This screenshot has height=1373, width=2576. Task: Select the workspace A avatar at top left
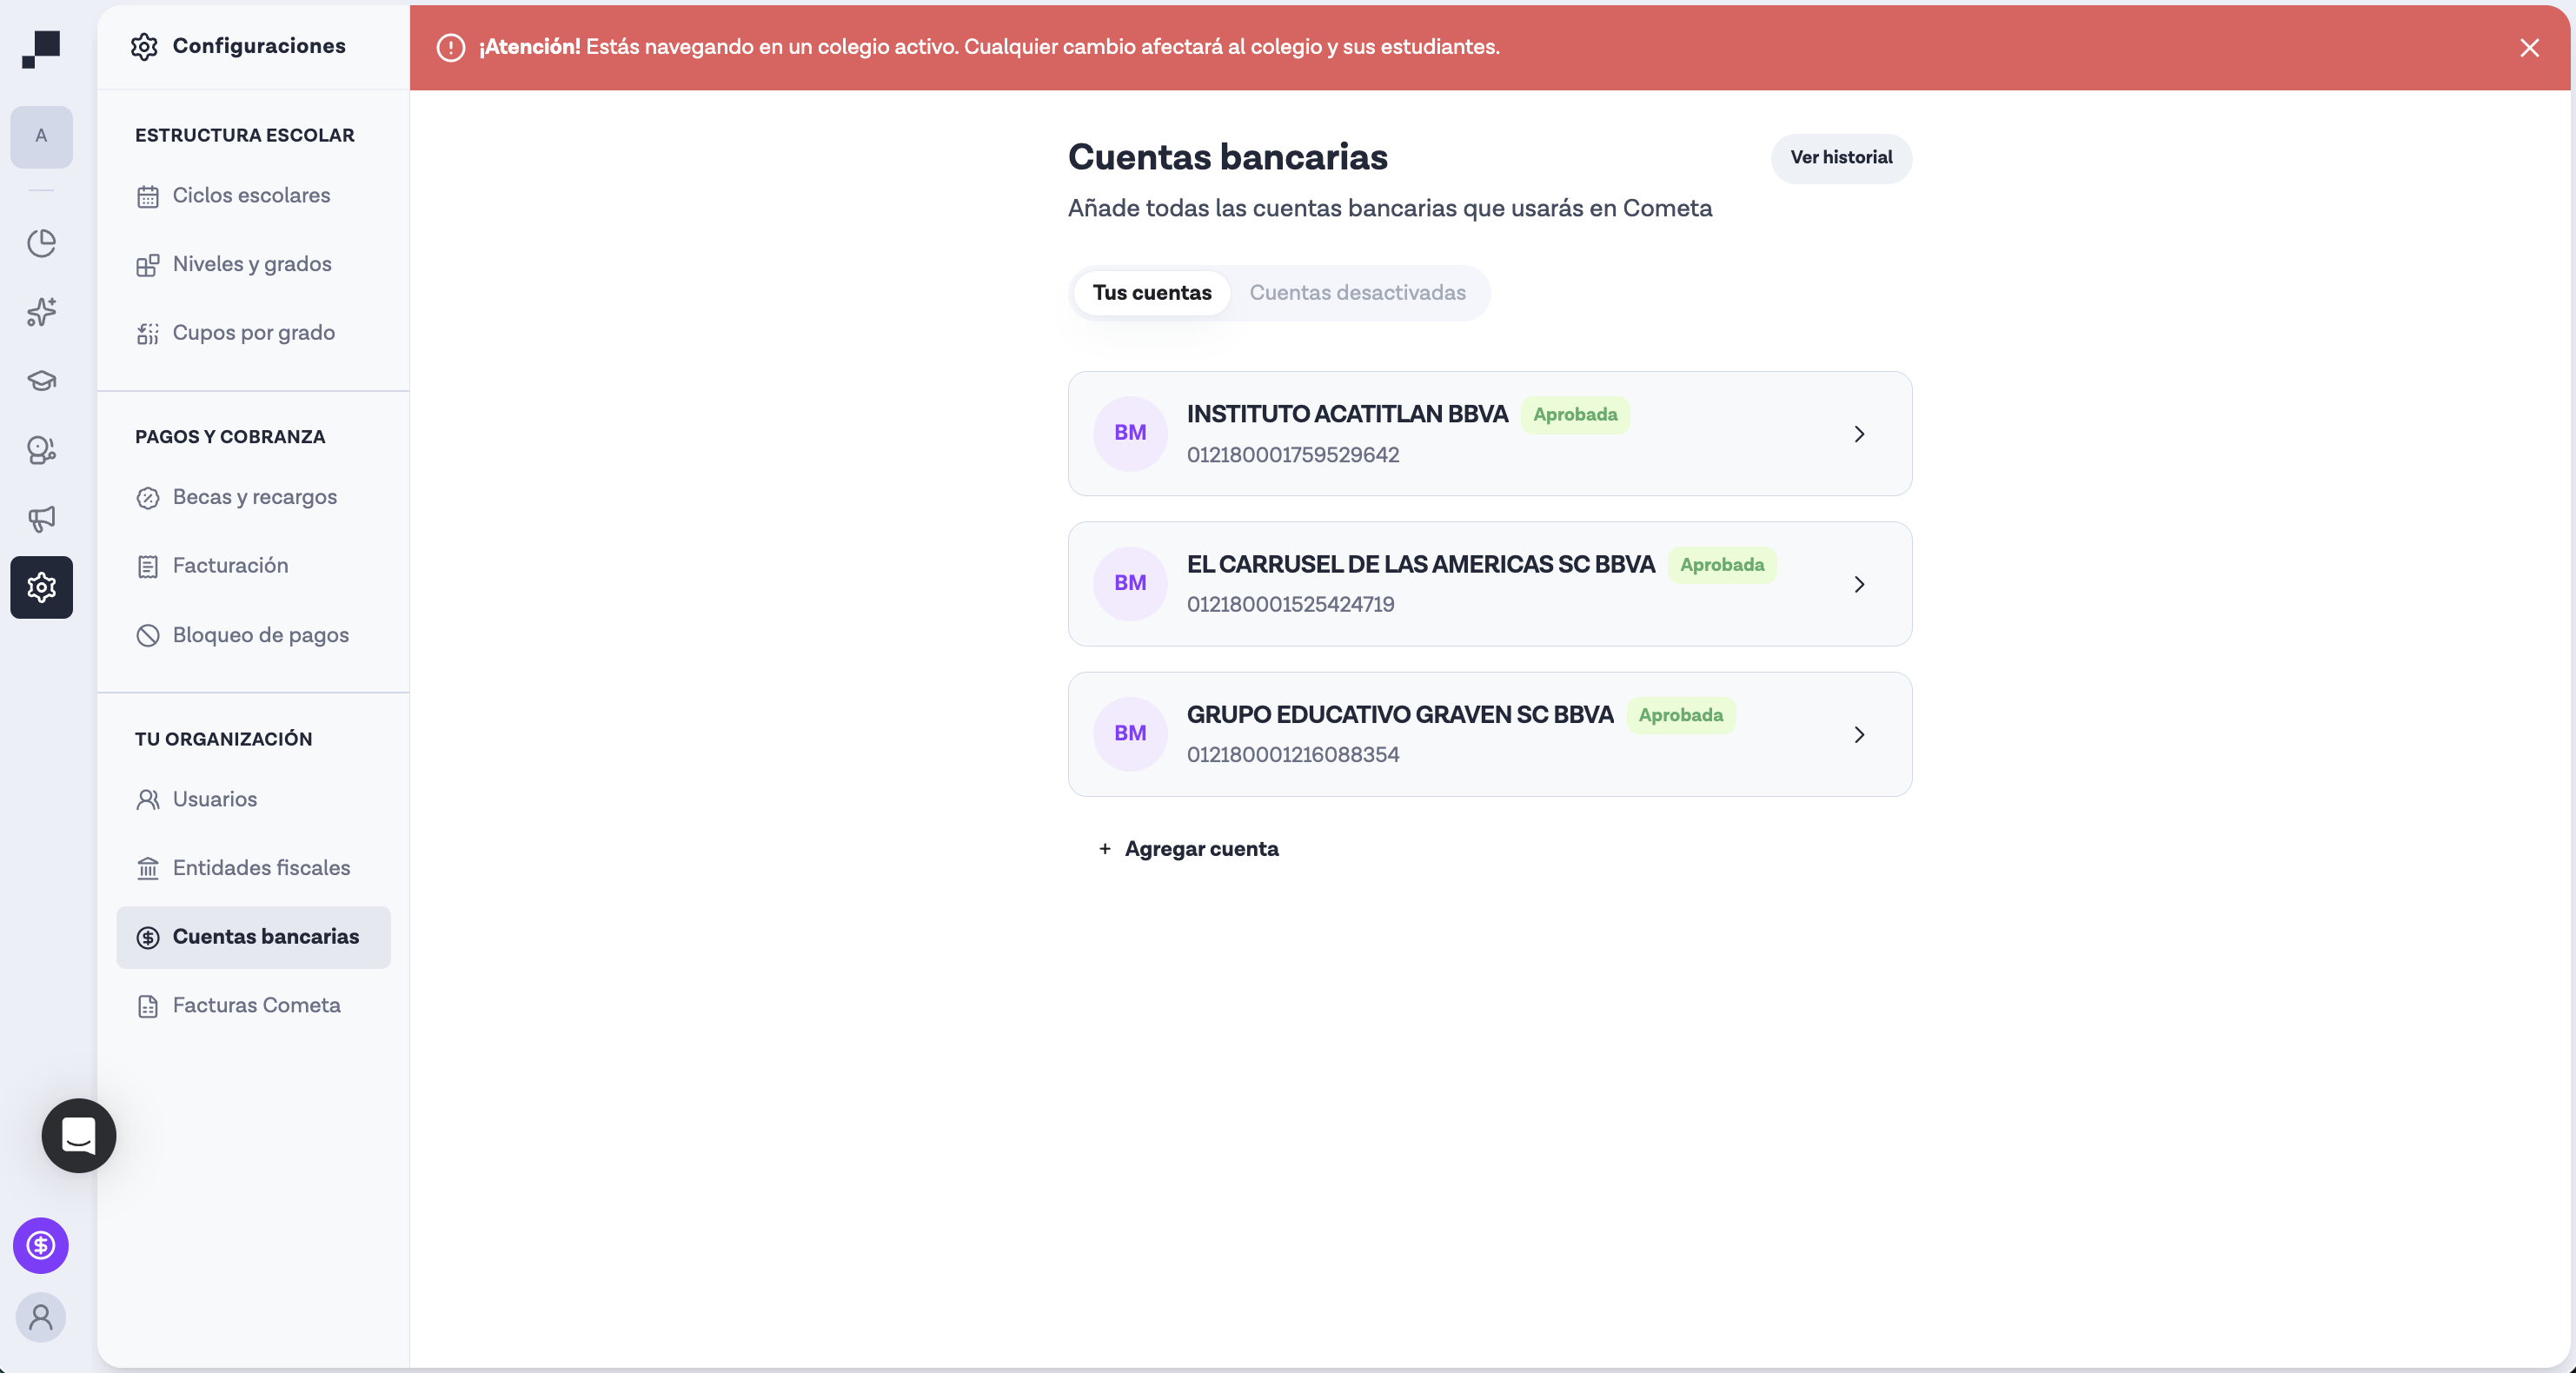41,136
